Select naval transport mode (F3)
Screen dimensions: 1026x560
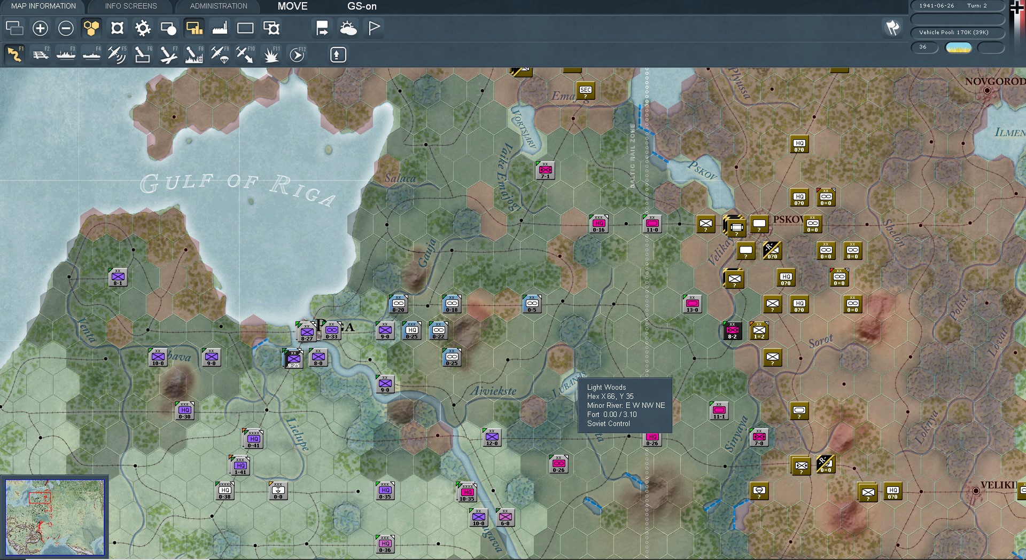click(66, 54)
